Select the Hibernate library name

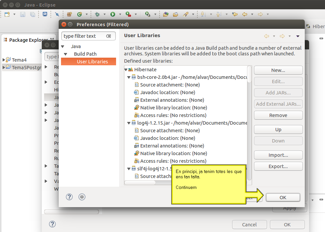(x=145, y=70)
